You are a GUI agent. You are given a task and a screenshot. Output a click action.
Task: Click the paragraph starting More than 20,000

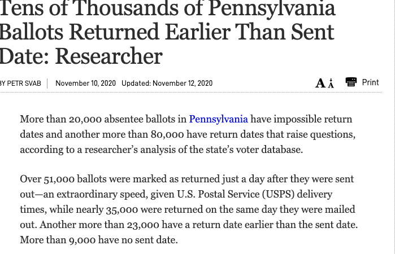[x=188, y=134]
